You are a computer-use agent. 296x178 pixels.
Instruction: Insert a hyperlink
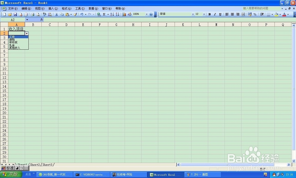click(x=99, y=14)
